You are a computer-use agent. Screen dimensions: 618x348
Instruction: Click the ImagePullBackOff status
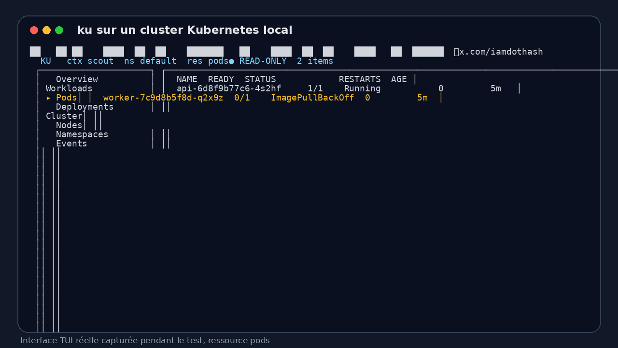[312, 98]
